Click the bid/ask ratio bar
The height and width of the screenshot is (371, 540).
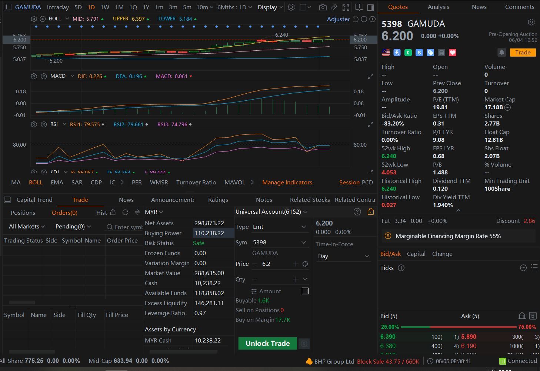point(458,327)
